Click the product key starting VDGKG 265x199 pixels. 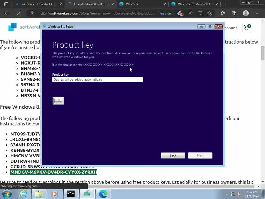click(30, 58)
